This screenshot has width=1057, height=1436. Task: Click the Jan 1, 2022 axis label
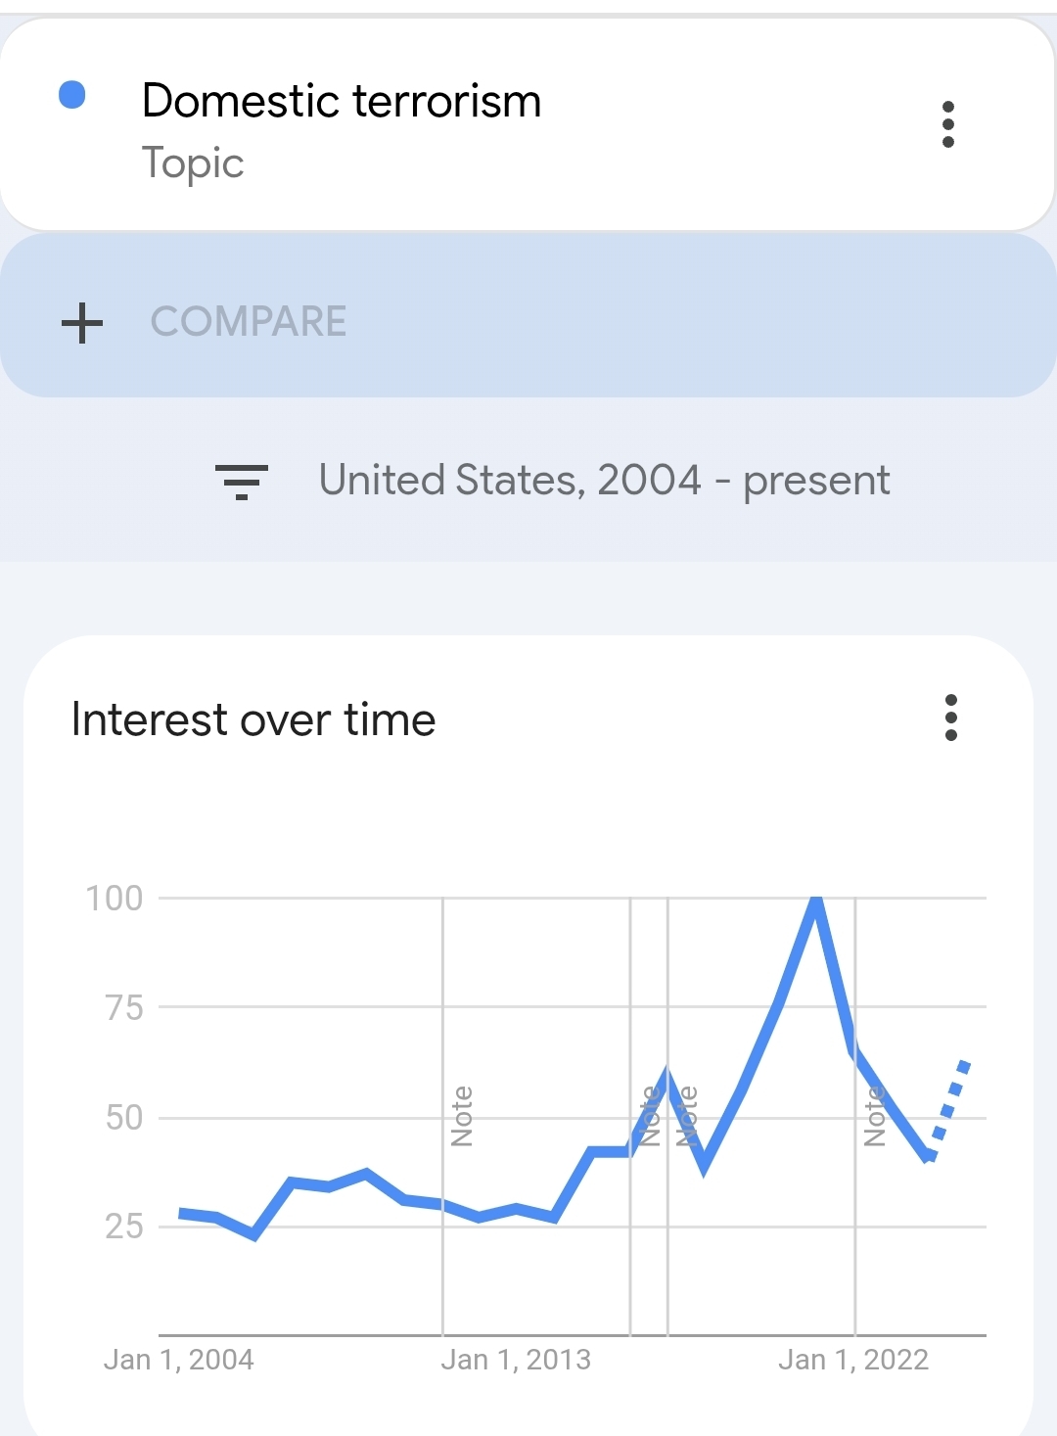pos(852,1360)
